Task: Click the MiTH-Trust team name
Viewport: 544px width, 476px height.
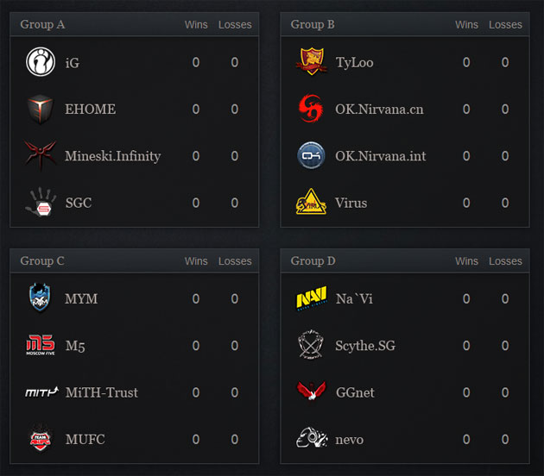Action: tap(101, 392)
